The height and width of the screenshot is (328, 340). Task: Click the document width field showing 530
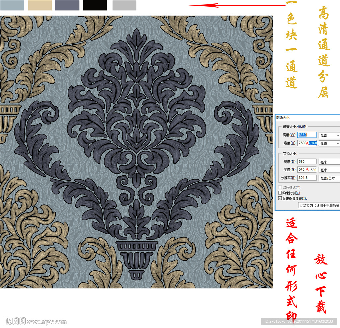coord(307,162)
